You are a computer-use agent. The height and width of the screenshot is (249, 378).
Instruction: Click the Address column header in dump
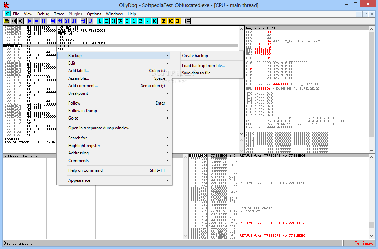(x=12, y=156)
